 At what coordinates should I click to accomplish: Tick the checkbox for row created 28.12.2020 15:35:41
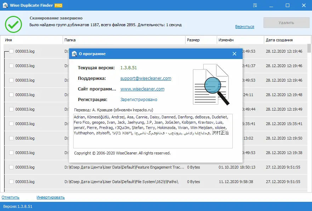tap(11, 124)
